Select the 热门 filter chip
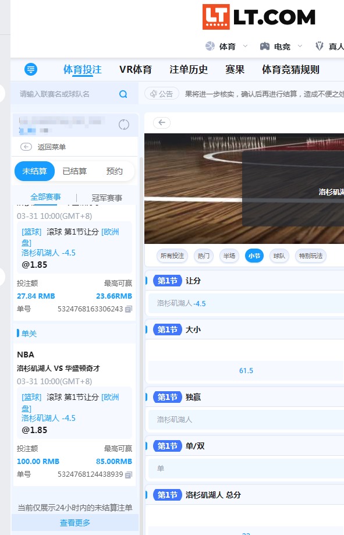The height and width of the screenshot is (535, 344). click(204, 256)
